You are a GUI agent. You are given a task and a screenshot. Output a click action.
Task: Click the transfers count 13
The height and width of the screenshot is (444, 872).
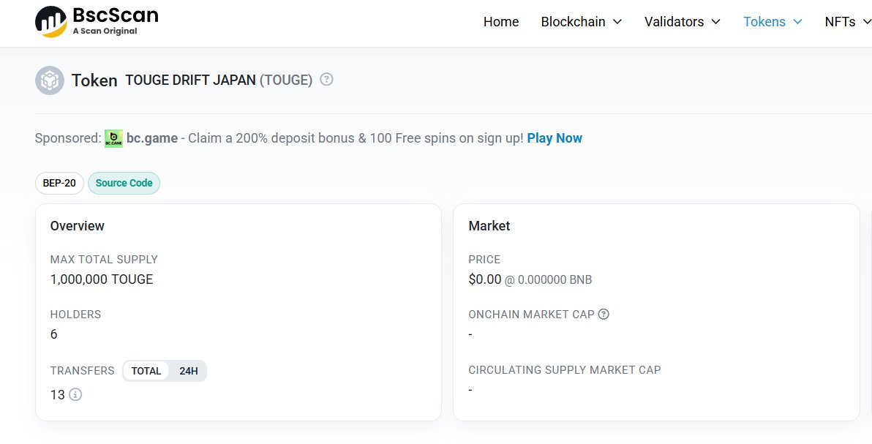(x=57, y=394)
